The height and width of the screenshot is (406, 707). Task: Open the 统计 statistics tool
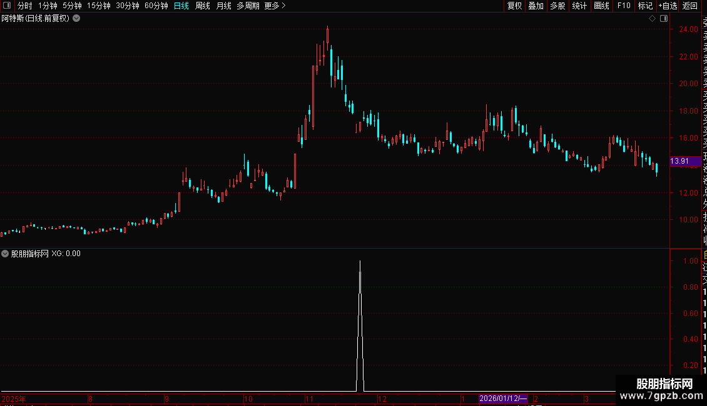(579, 6)
